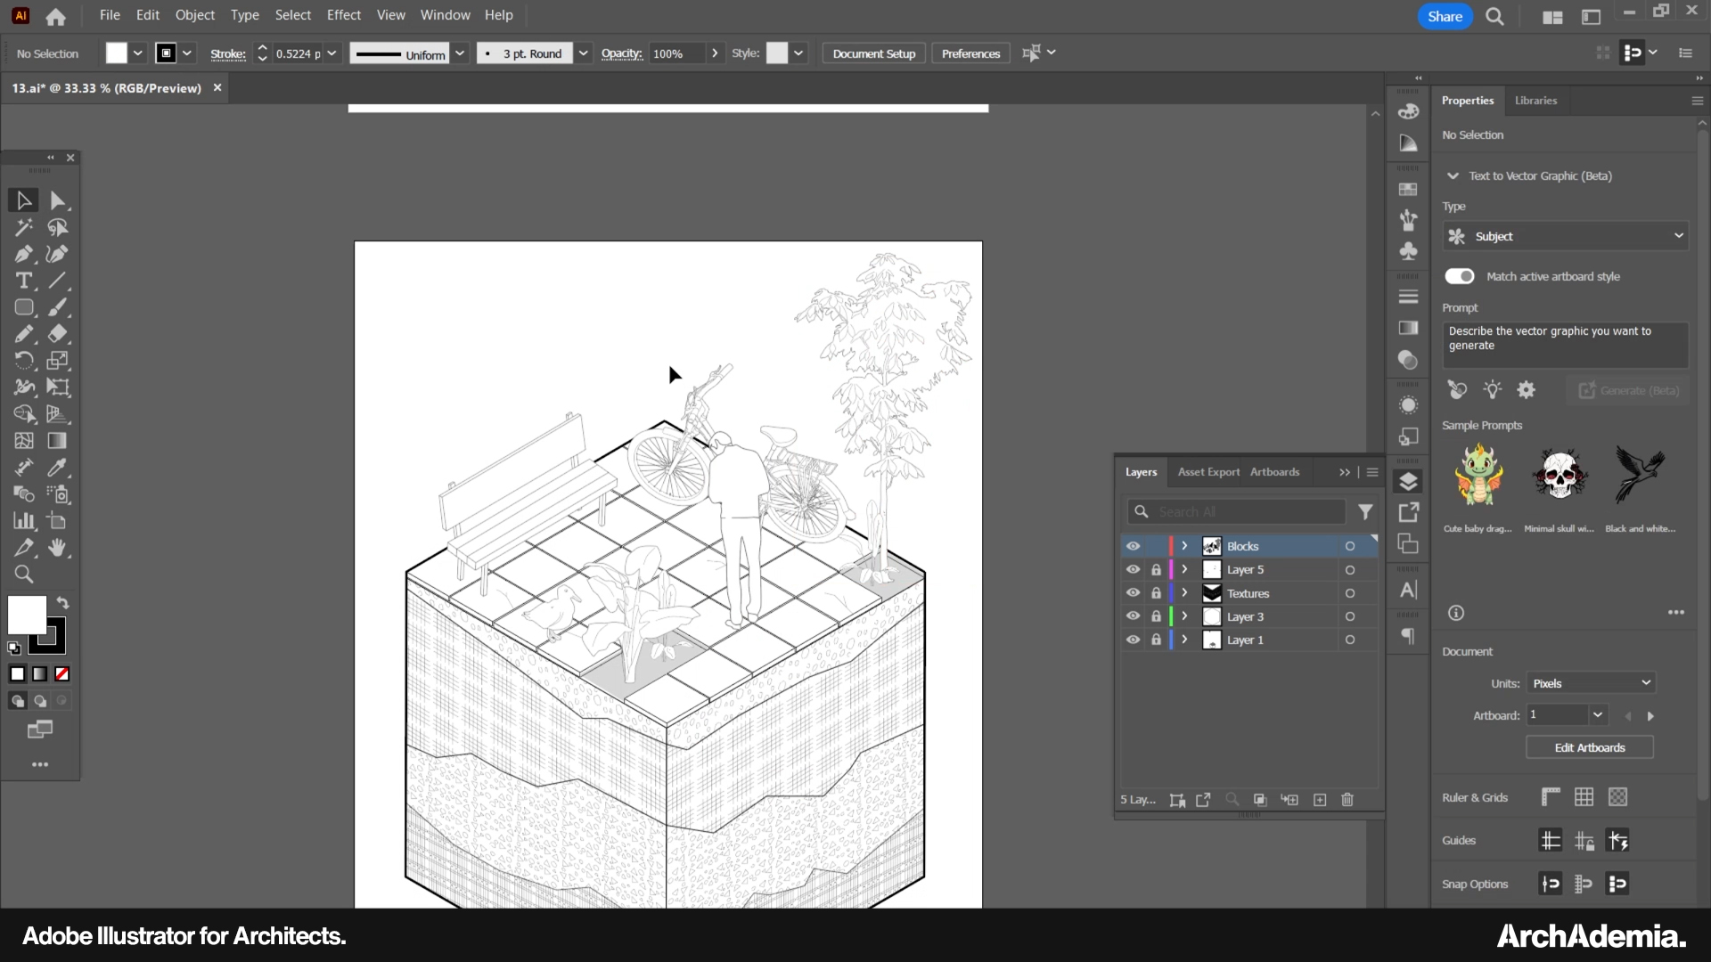Open the Subject type dropdown
Viewport: 1711px width, 962px height.
click(1565, 236)
